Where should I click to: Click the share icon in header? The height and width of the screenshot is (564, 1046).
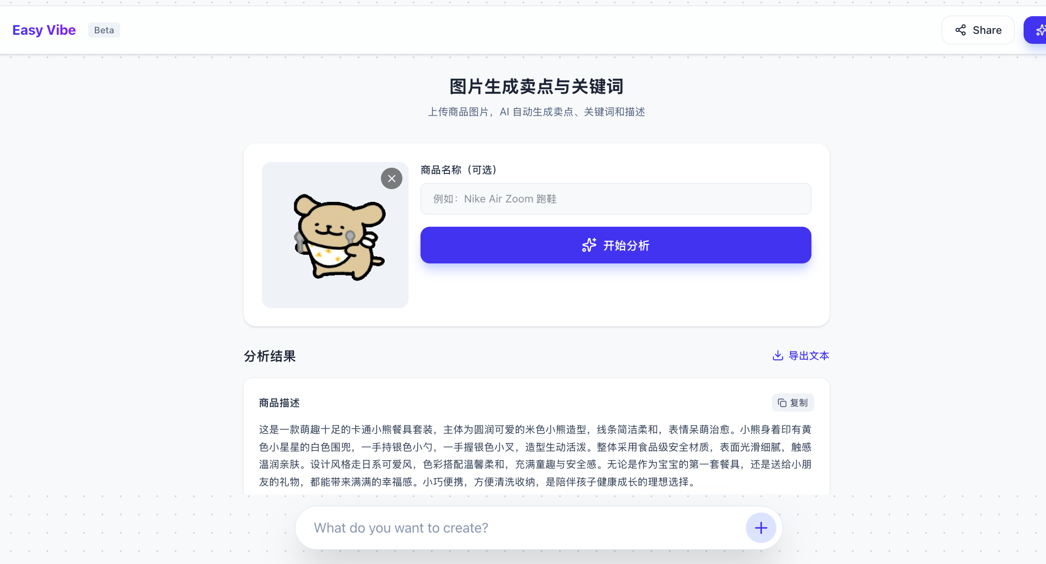(960, 30)
